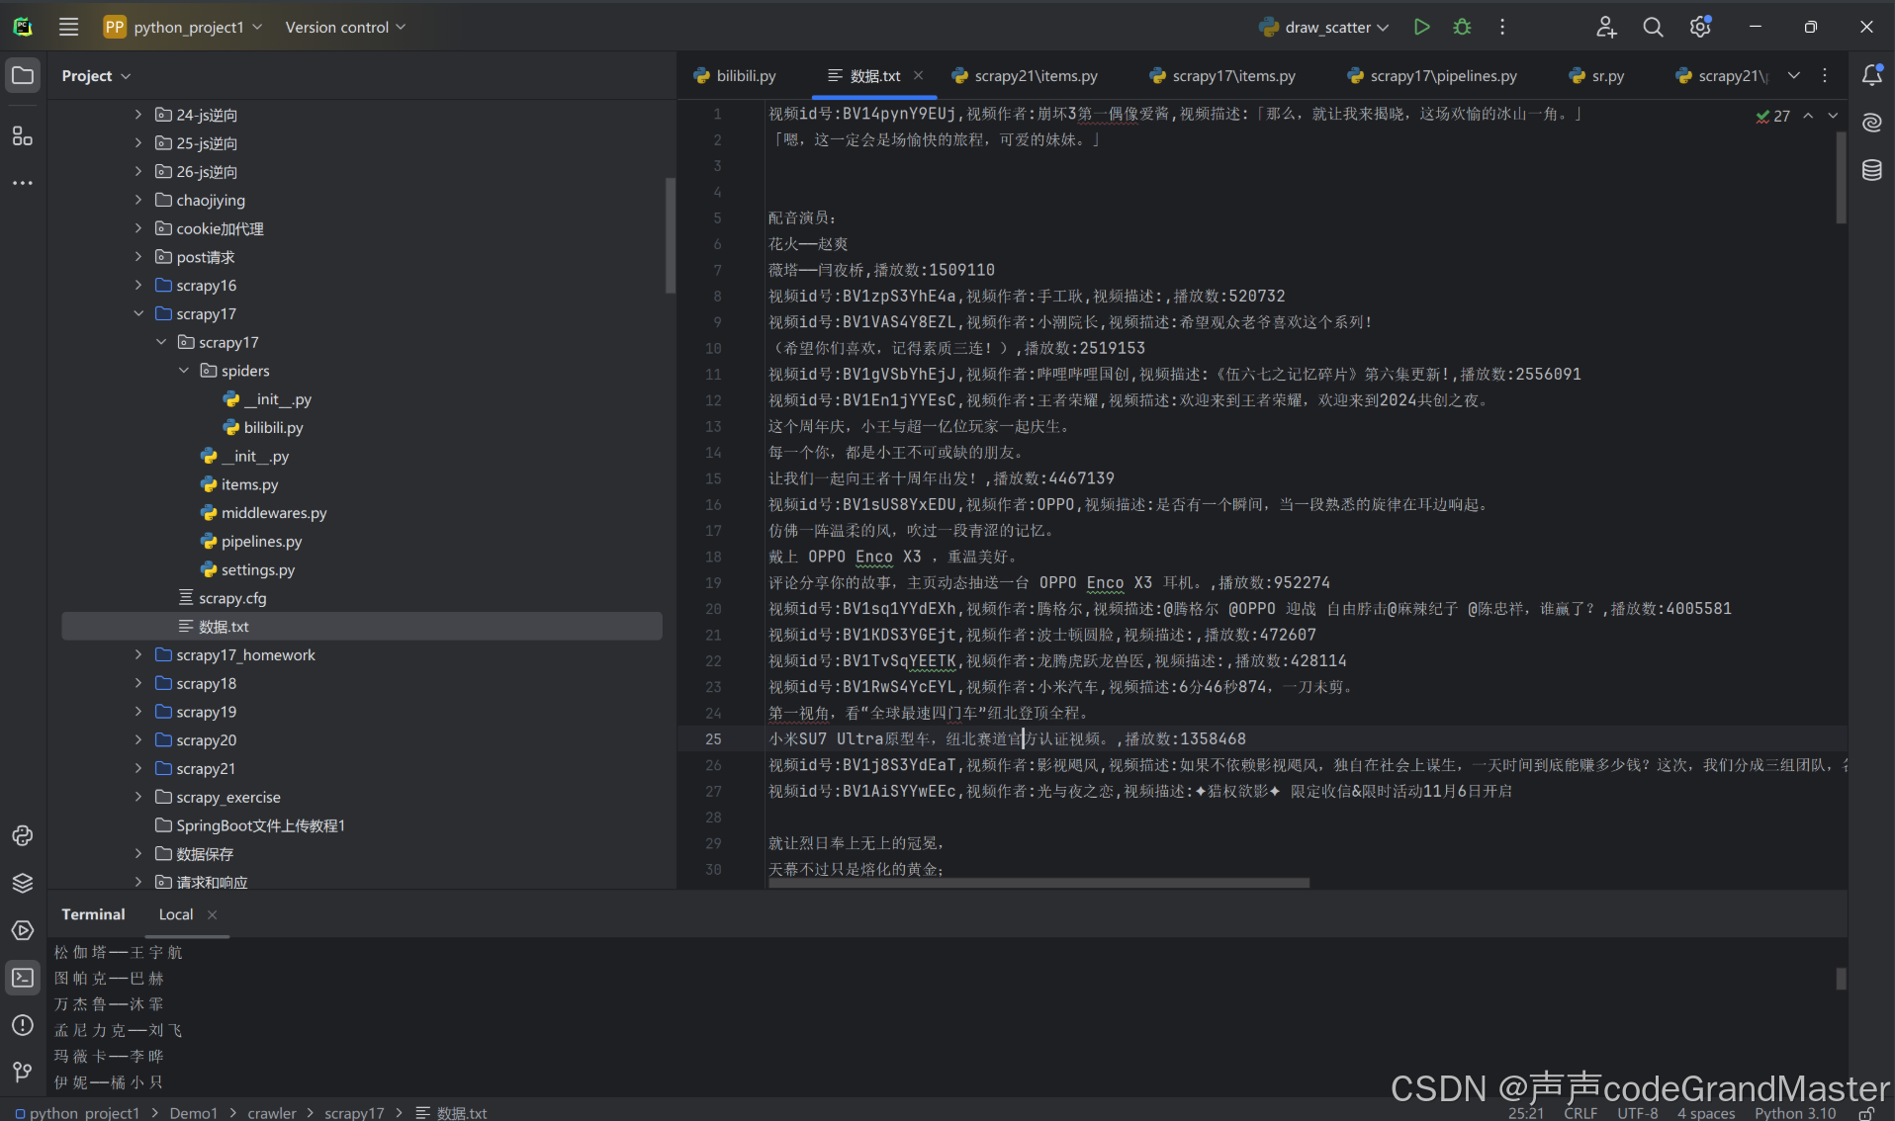Expand the scrapy17_homework folder
Image resolution: width=1895 pixels, height=1121 pixels.
click(138, 654)
